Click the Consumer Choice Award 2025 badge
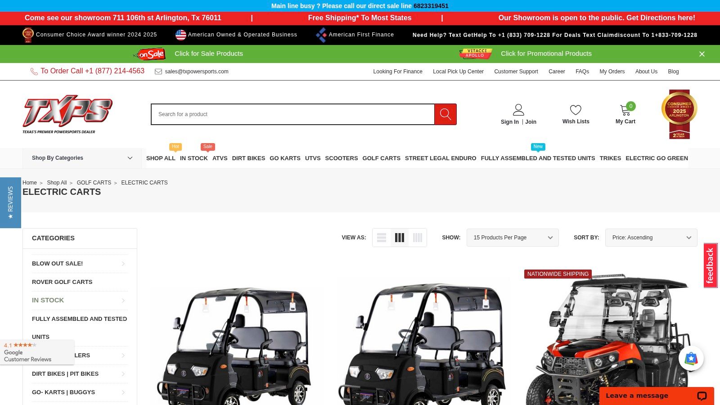The image size is (720, 405). (x=679, y=114)
